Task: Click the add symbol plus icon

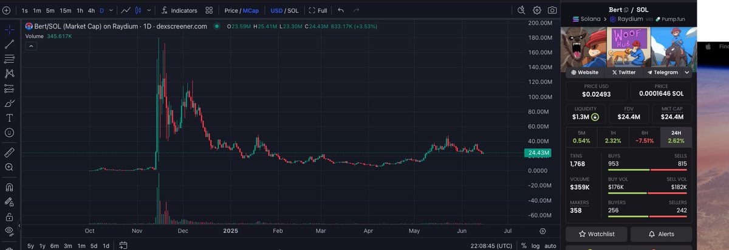Action: (6, 10)
